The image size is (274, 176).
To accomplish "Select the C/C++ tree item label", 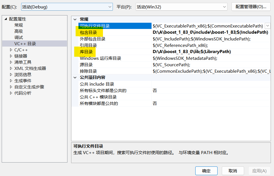I will tap(21, 50).
